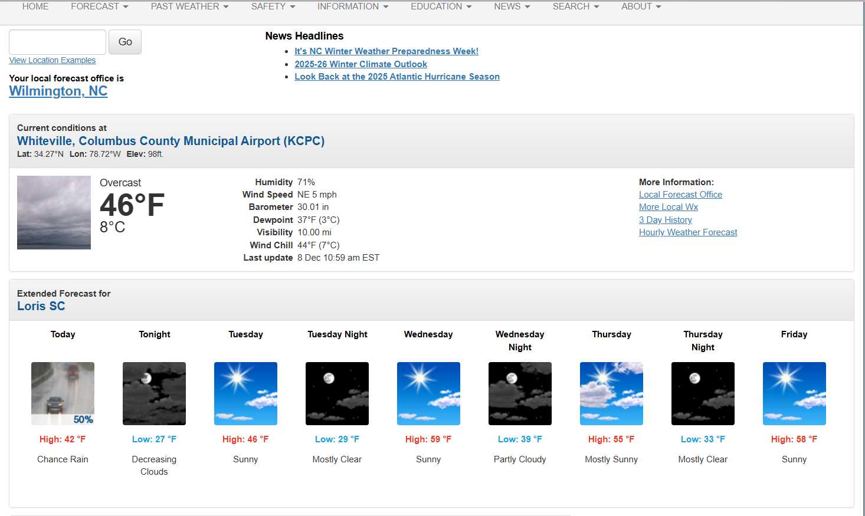
Task: Click the location search input field
Action: [57, 42]
